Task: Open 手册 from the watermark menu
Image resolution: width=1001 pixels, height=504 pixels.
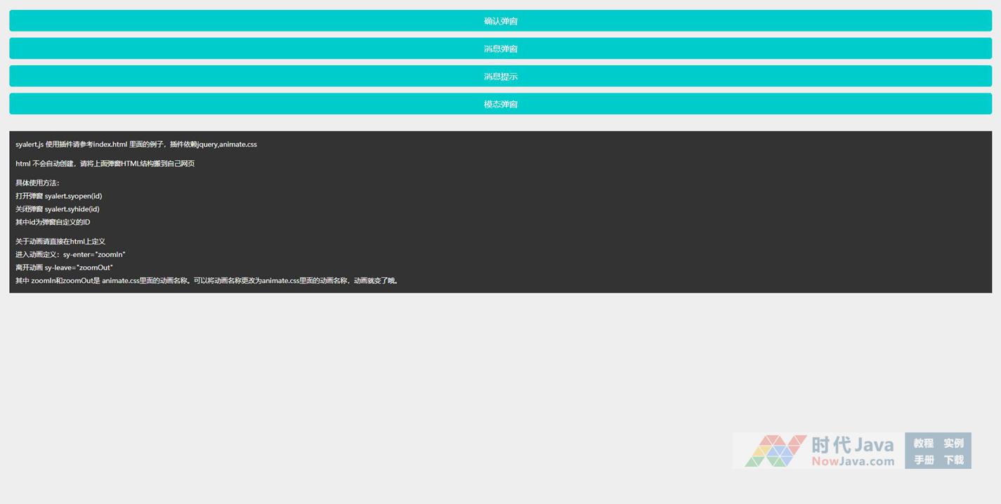Action: tap(923, 460)
